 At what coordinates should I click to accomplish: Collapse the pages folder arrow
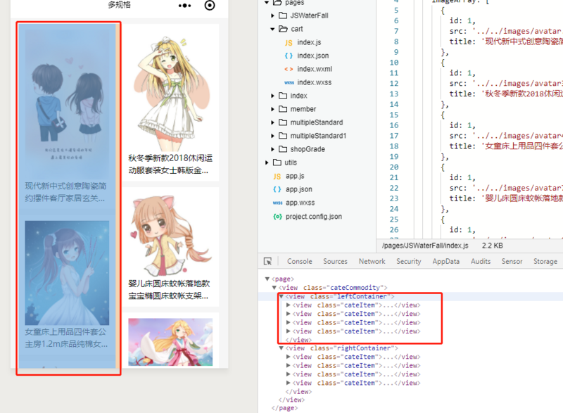(x=267, y=3)
